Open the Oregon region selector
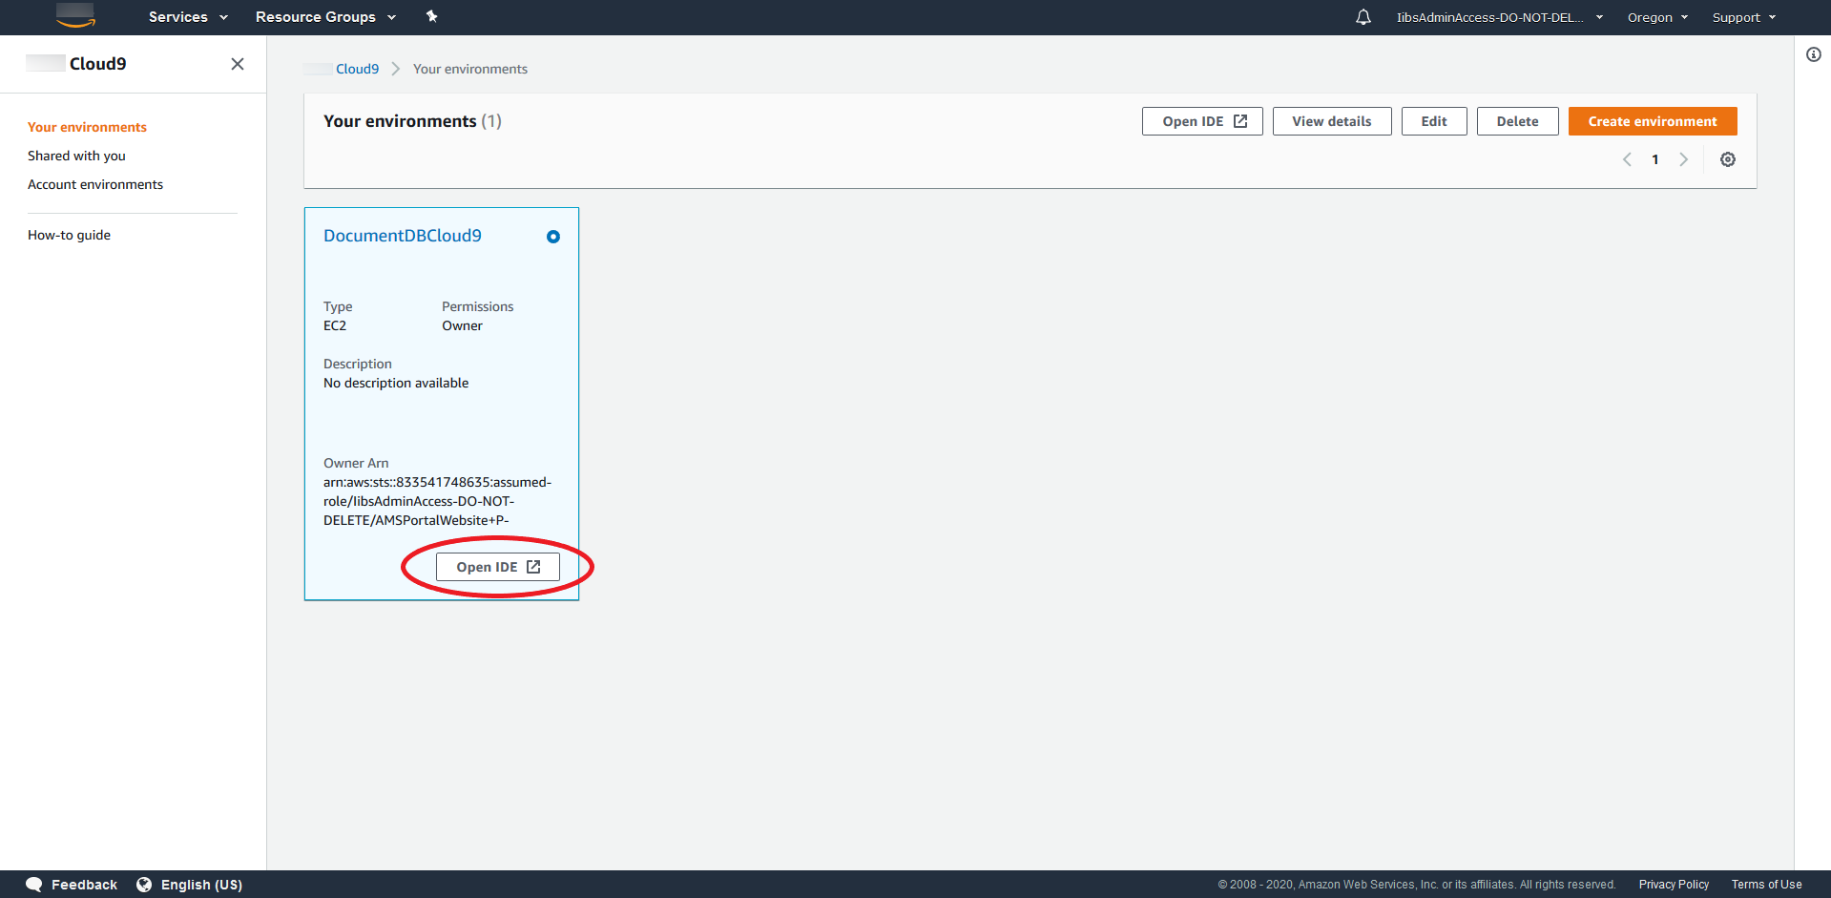The height and width of the screenshot is (898, 1831). point(1657,17)
